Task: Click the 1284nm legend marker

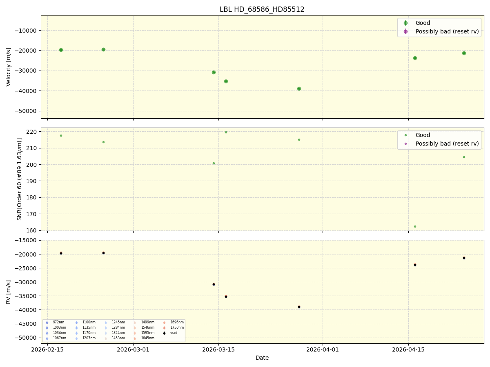Action: 106,328
